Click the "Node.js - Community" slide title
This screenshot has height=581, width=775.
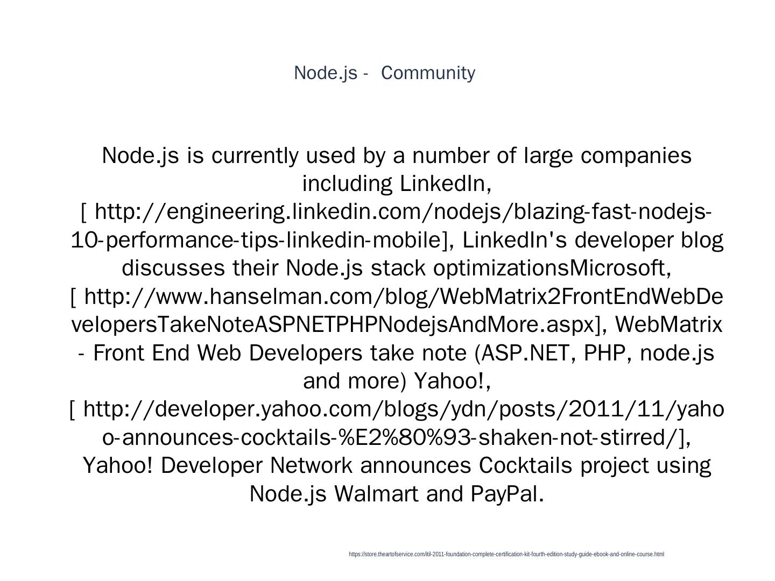(x=384, y=73)
